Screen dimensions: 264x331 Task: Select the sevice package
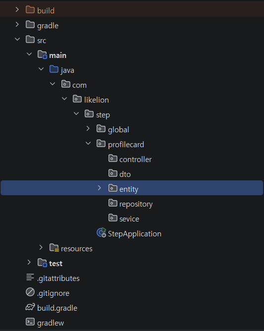point(124,219)
